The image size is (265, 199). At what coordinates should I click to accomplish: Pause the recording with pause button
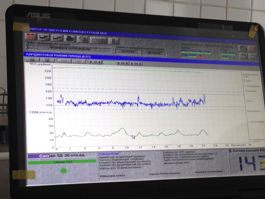tap(112, 40)
